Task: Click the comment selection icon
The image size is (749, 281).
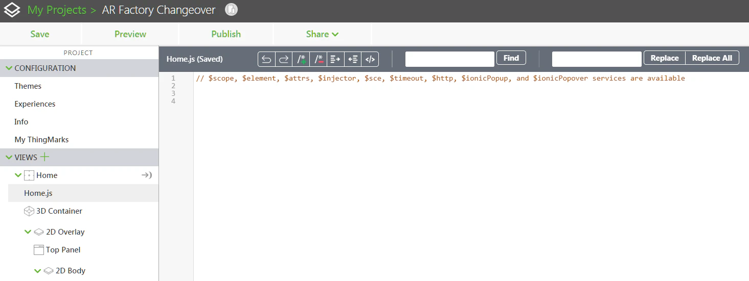Action: pyautogui.click(x=301, y=59)
